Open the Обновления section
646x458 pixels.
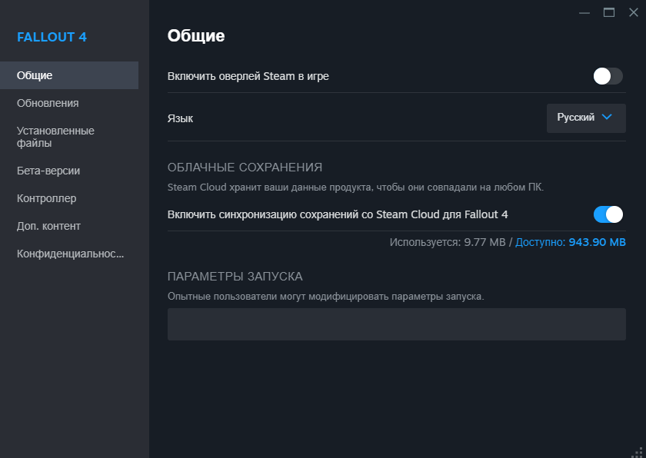(48, 103)
